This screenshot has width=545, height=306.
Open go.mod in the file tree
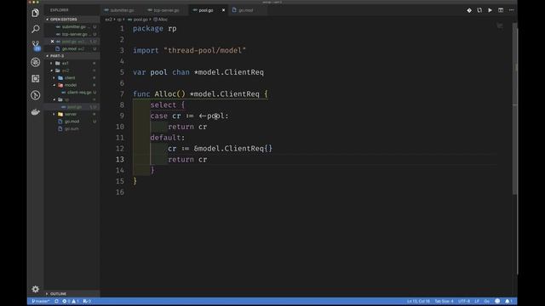pyautogui.click(x=72, y=122)
